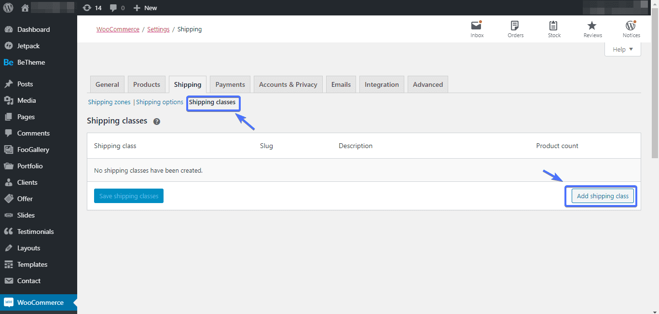This screenshot has width=659, height=314.
Task: Click the Comments sidebar icon
Action: [x=8, y=133]
